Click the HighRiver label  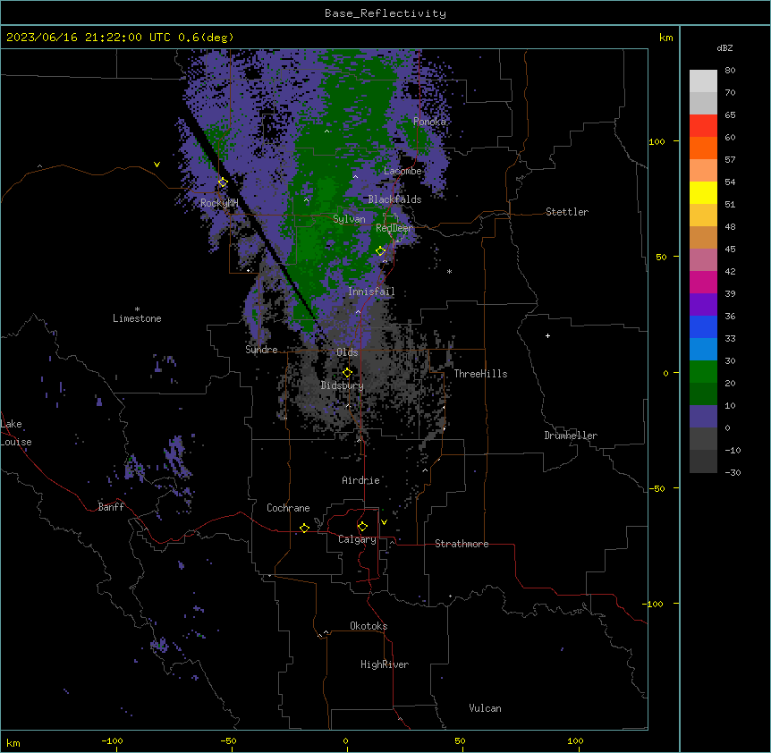tap(385, 664)
